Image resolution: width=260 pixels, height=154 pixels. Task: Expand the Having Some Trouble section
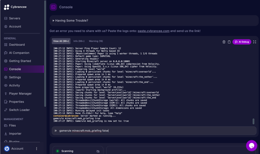[154, 21]
